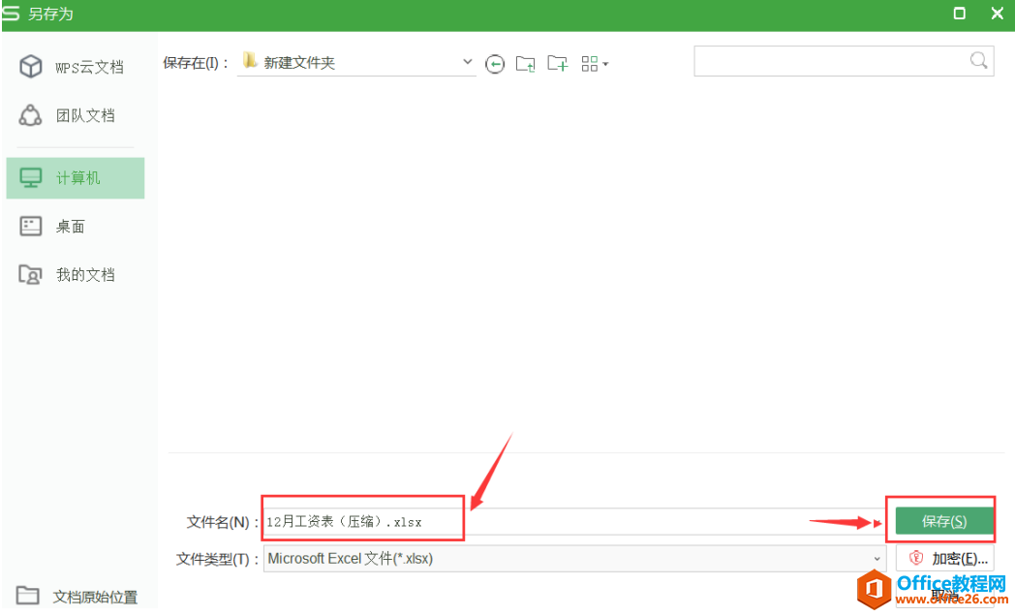This screenshot has height=616, width=1015.
Task: Click the original location folder icon
Action: pos(27,595)
